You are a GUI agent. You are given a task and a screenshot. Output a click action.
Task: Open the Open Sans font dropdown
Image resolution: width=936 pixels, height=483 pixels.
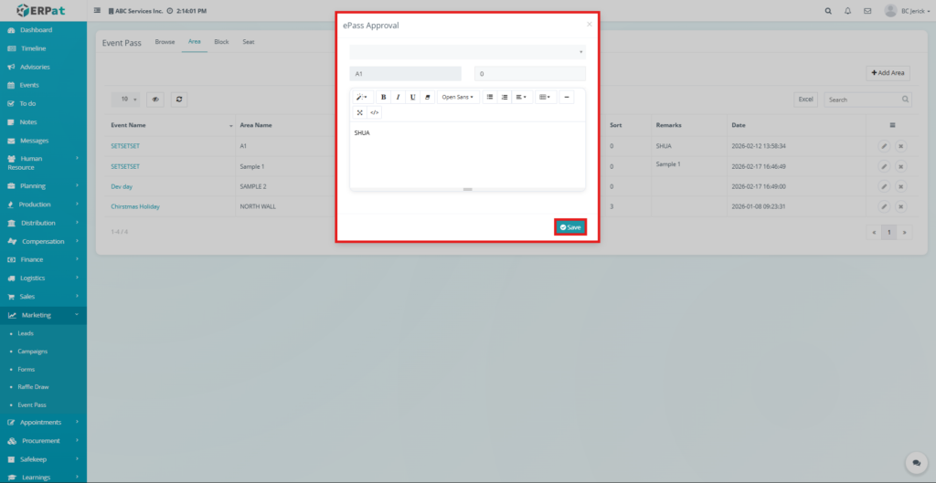point(458,97)
